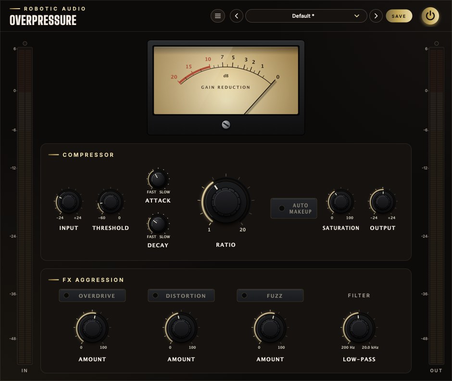Click the Decay knob
452x381 pixels.
158,224
